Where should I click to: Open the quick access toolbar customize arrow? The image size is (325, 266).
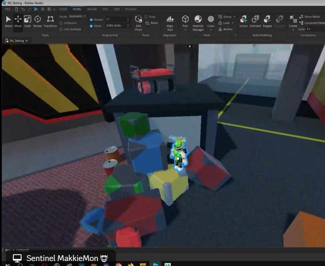pyautogui.click(x=54, y=9)
